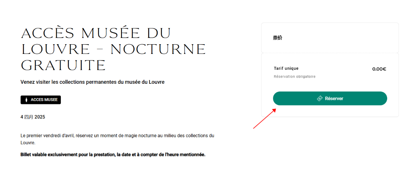Click the tip of the red arrow
The width and height of the screenshot is (419, 171).
pyautogui.click(x=275, y=109)
